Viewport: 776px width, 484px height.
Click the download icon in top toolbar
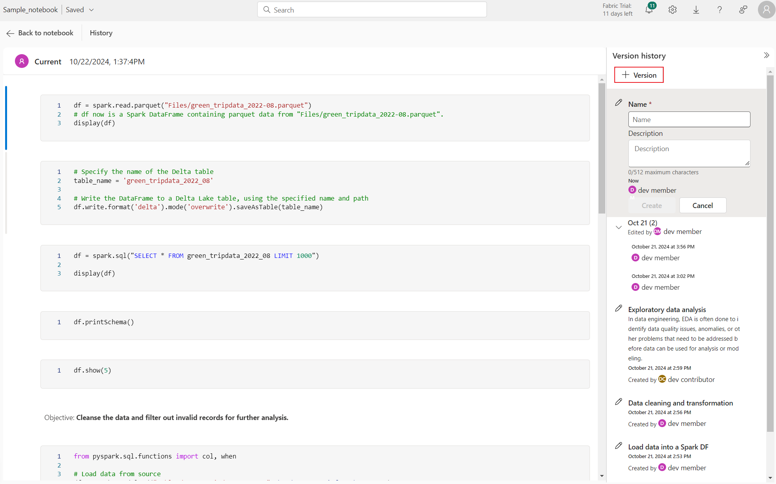pos(696,10)
